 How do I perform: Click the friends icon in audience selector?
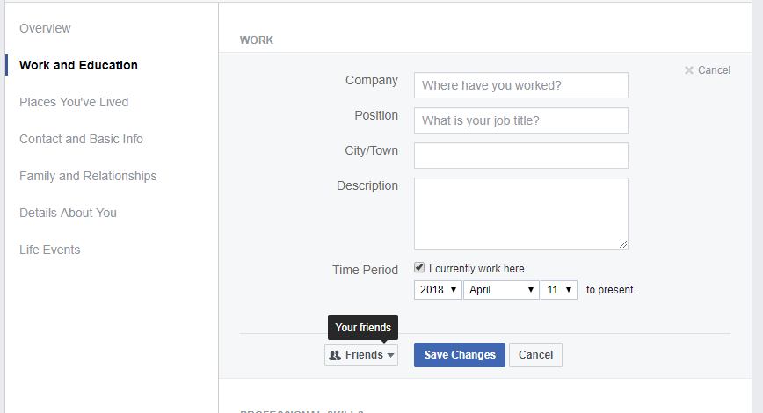coord(336,355)
